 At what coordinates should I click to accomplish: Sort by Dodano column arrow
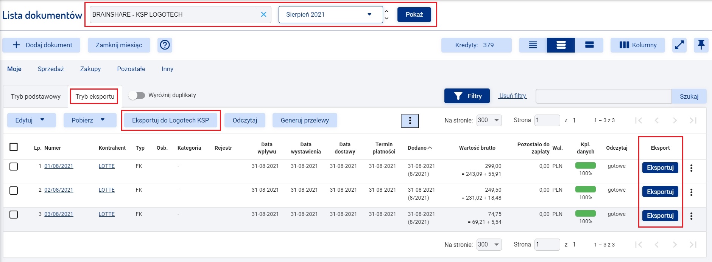430,148
